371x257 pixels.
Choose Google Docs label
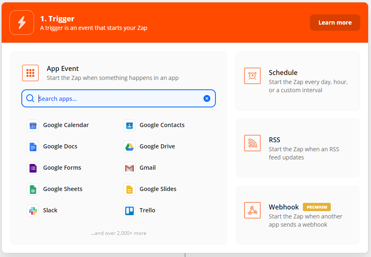pos(60,146)
